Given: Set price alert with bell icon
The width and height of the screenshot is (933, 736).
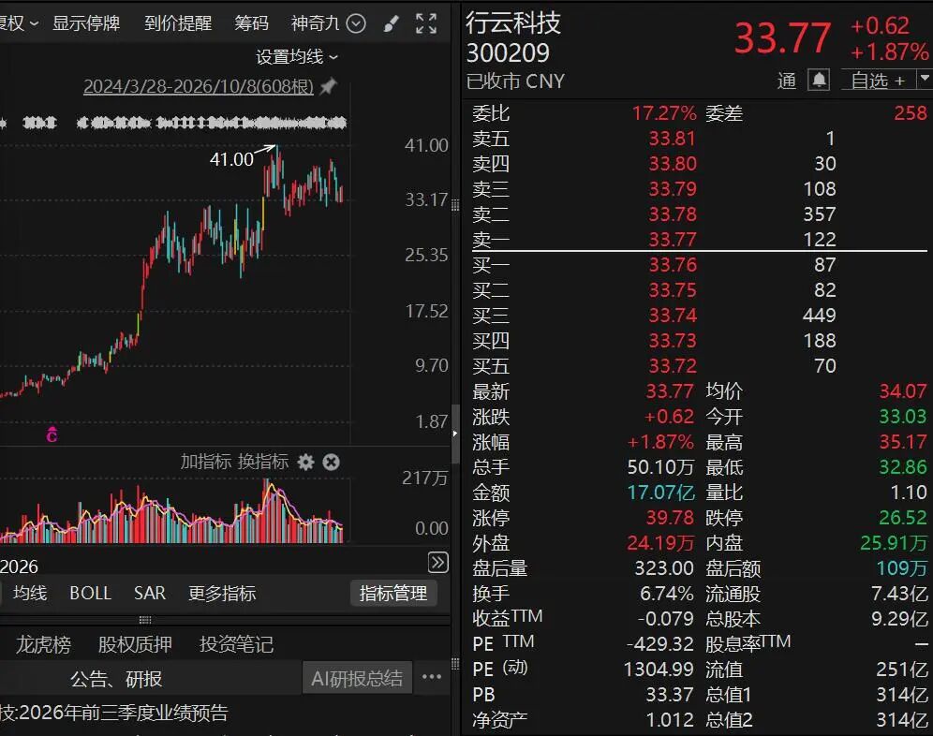Looking at the screenshot, I should click(819, 80).
